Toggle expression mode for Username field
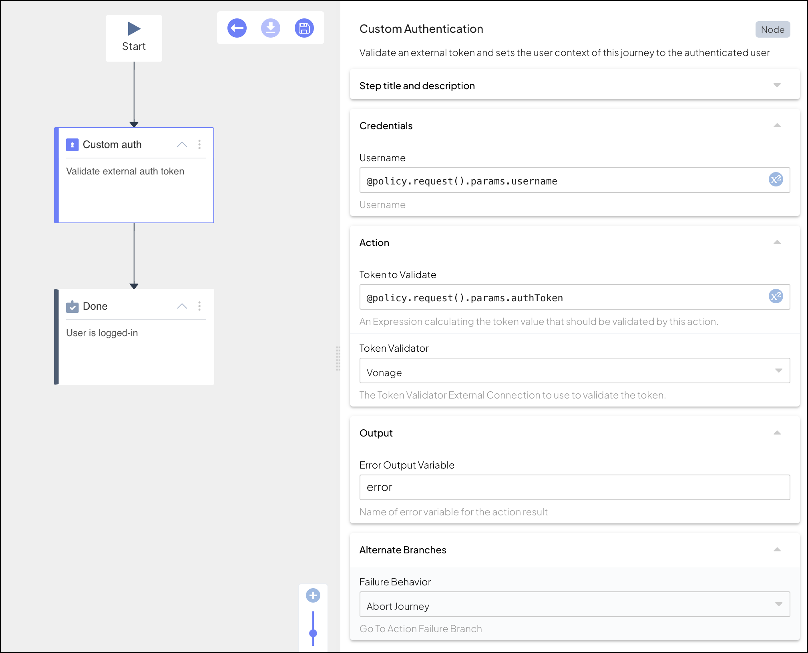Viewport: 808px width, 653px height. click(776, 179)
